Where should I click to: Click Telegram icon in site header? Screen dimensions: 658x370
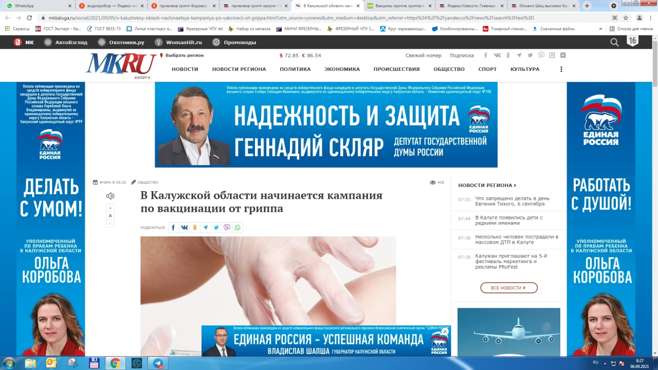pyautogui.click(x=519, y=55)
